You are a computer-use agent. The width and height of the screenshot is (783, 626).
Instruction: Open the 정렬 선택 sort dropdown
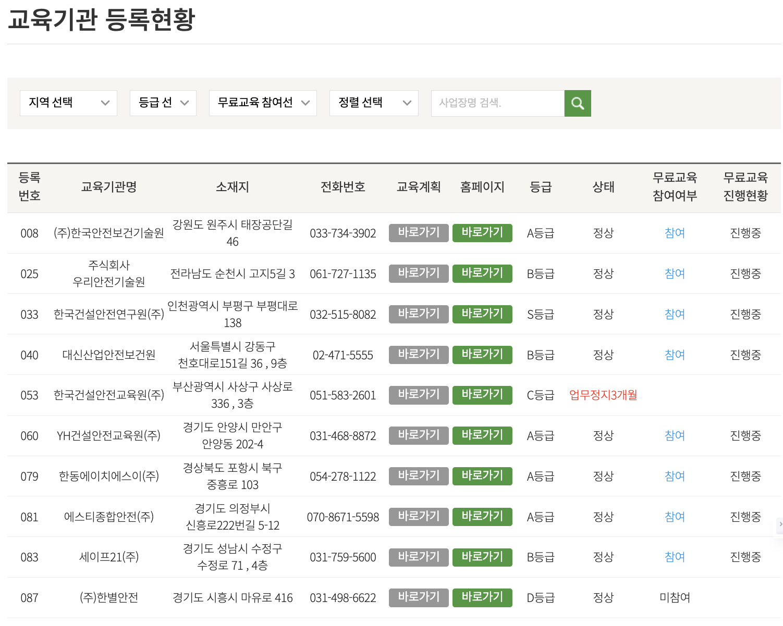(x=373, y=103)
